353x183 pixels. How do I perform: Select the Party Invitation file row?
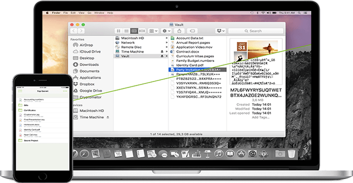198,70
